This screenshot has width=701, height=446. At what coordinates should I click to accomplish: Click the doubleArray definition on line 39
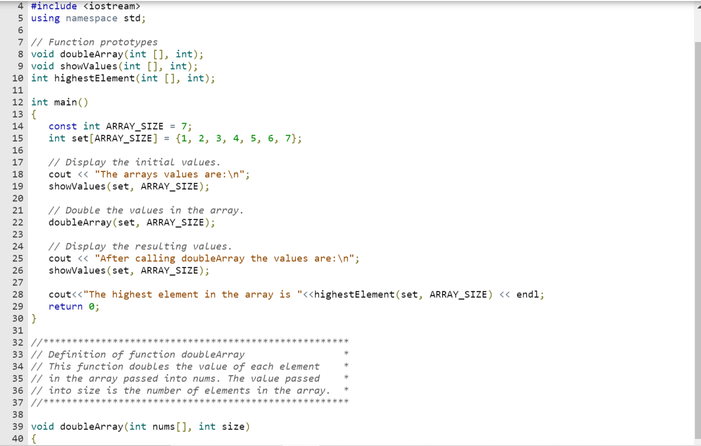[140, 426]
